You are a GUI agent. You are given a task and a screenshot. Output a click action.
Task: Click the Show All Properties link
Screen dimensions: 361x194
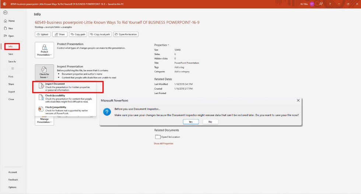pyautogui.click(x=163, y=143)
